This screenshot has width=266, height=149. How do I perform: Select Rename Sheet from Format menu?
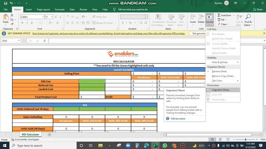tap(223, 71)
